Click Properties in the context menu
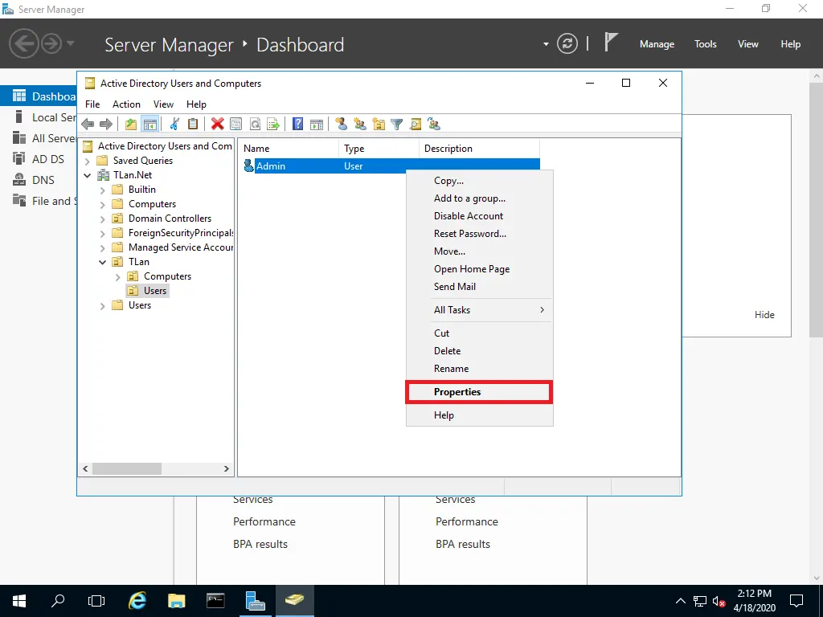The image size is (823, 617). (x=479, y=392)
